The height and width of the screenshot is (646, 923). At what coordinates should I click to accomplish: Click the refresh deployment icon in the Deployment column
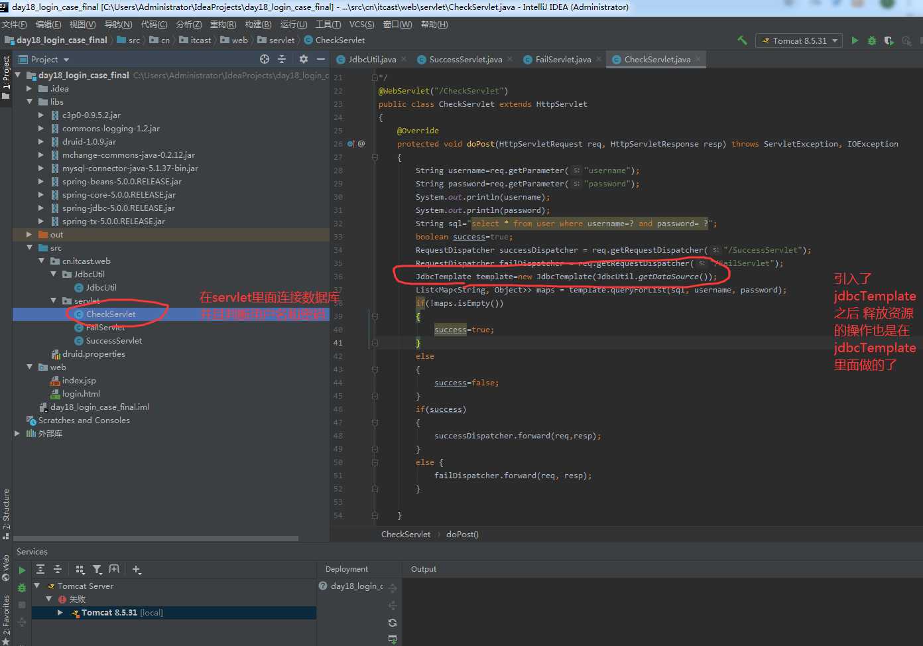(393, 623)
